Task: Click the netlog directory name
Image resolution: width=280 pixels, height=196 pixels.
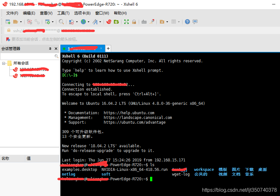Action: 69,174
